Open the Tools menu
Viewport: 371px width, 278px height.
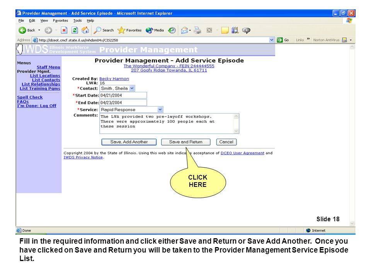pyautogui.click(x=77, y=20)
